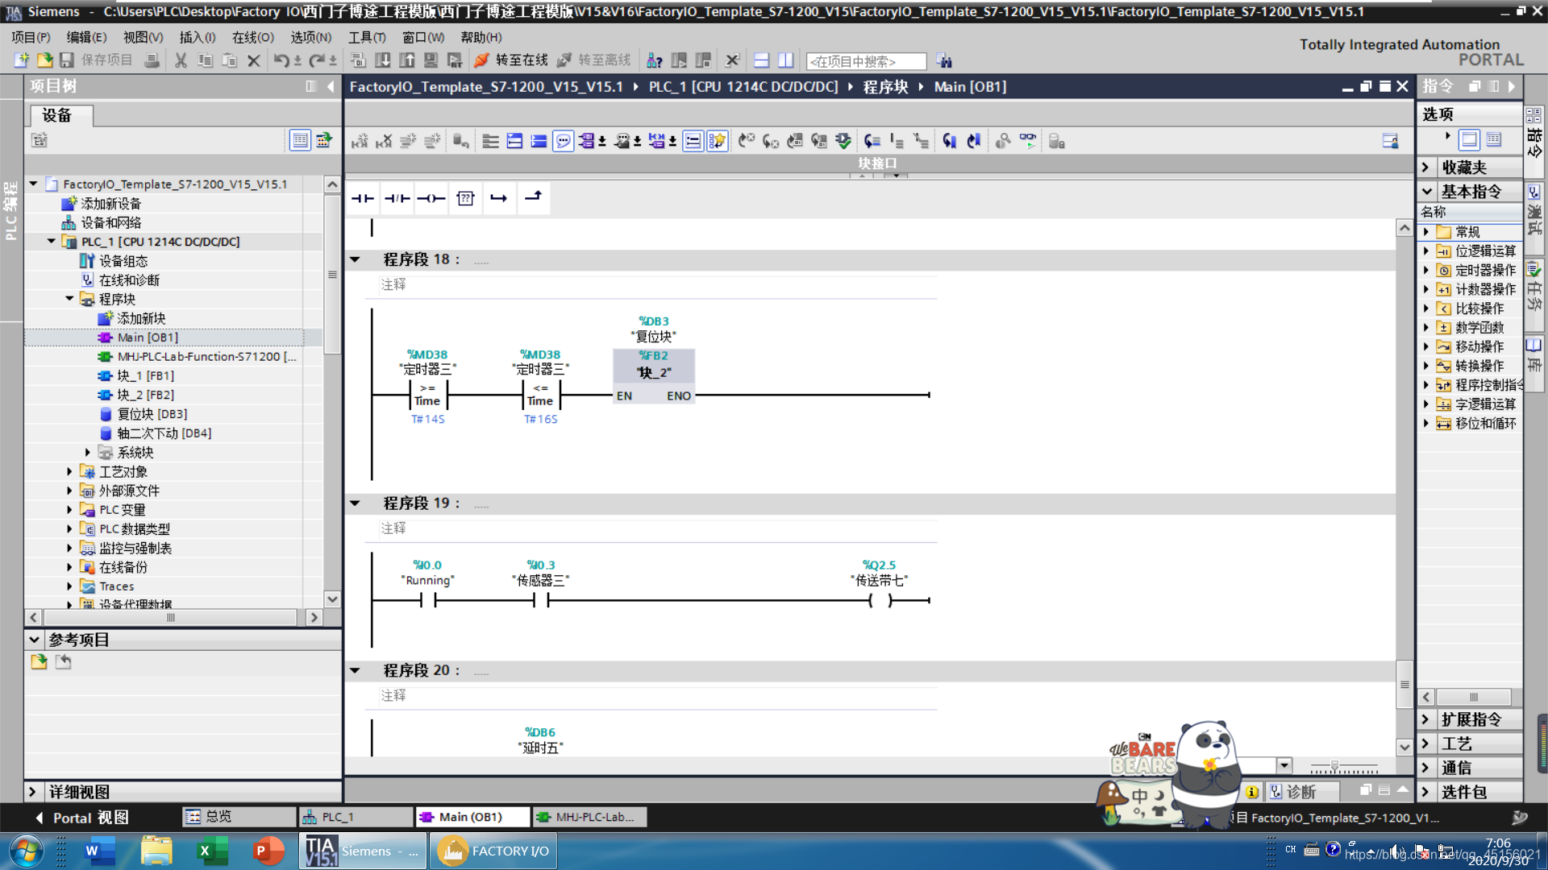This screenshot has width=1548, height=870.
Task: Click the project search input field
Action: [866, 61]
